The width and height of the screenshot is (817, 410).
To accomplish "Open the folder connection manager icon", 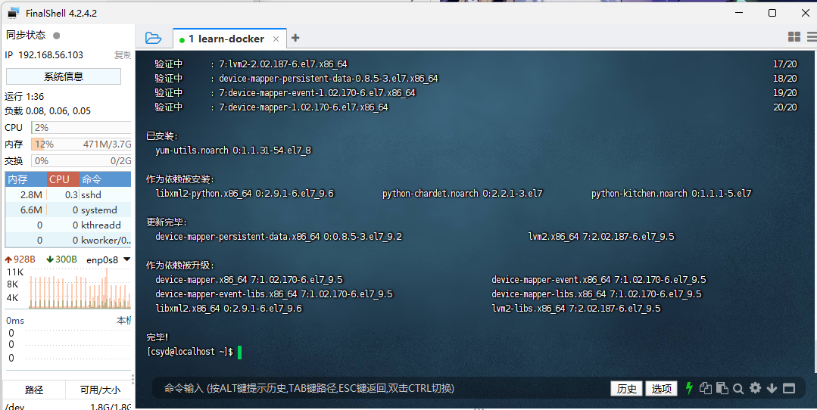I will [x=153, y=38].
